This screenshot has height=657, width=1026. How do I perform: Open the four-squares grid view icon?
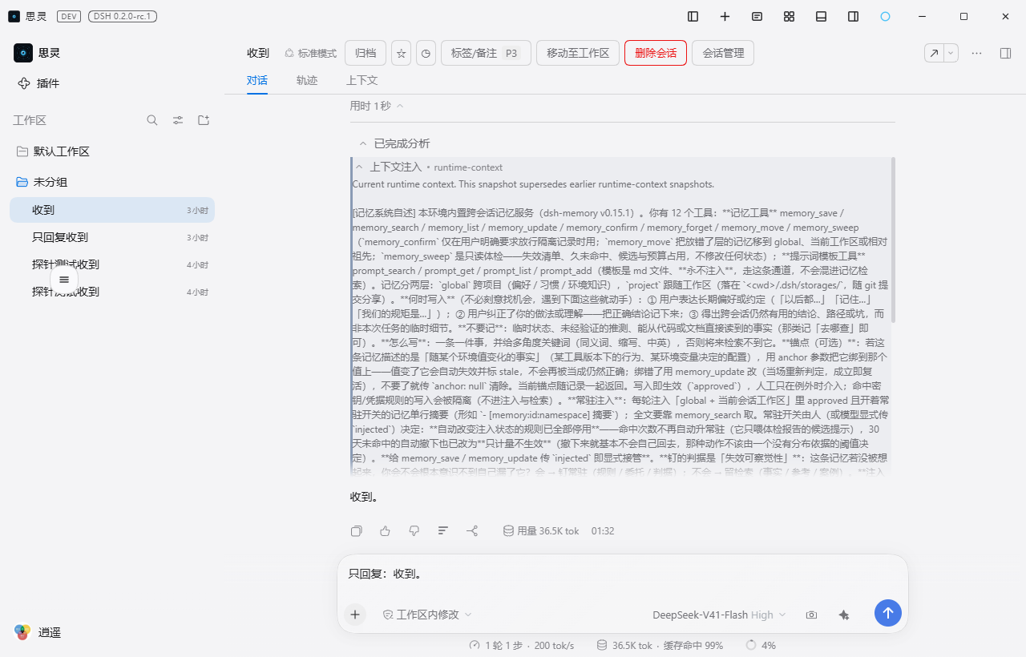point(789,16)
